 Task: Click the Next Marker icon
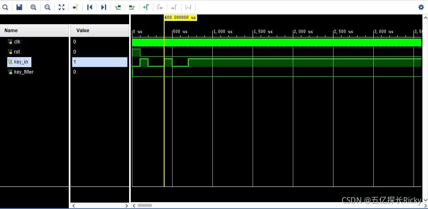(174, 7)
